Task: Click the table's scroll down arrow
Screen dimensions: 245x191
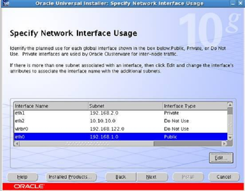Action: pos(230,138)
